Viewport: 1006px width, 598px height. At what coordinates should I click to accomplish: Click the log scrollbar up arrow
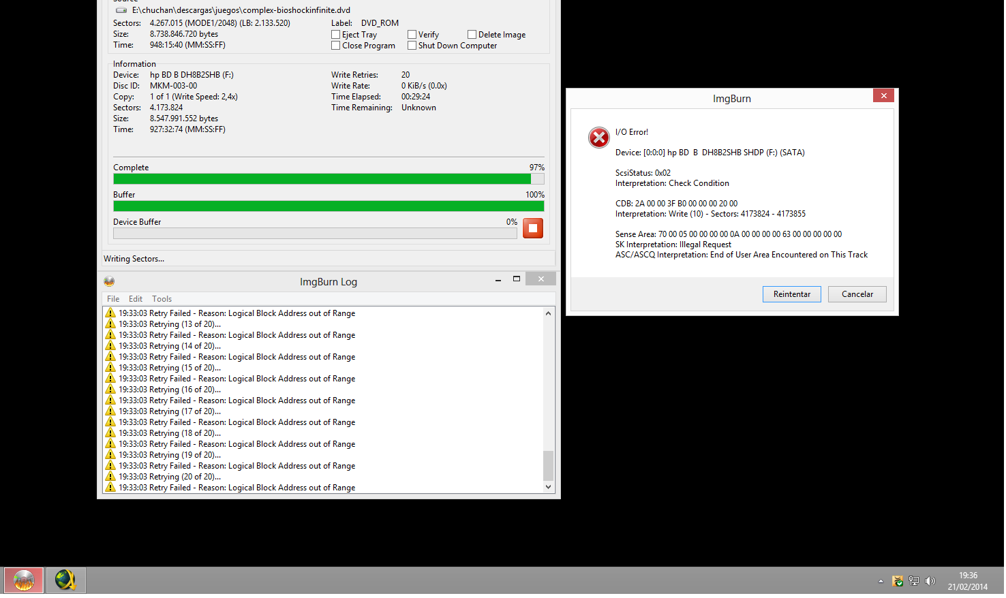(x=549, y=313)
